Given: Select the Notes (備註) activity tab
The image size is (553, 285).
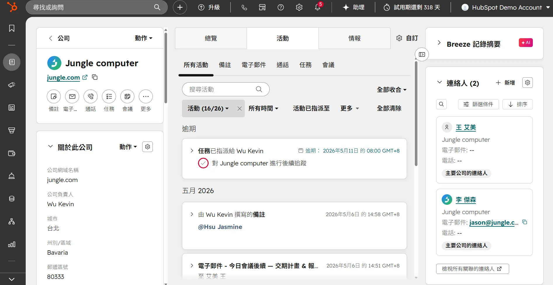Looking at the screenshot, I should (225, 65).
